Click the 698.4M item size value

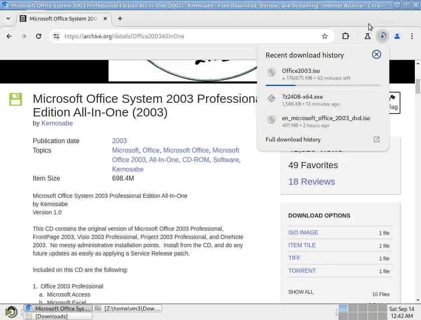click(123, 178)
